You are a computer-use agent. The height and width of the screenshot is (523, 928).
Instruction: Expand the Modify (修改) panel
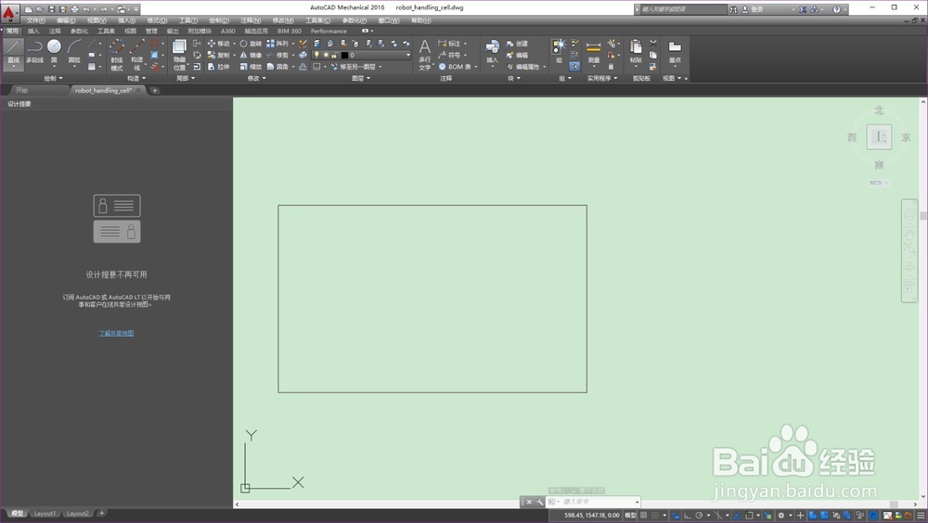point(256,78)
